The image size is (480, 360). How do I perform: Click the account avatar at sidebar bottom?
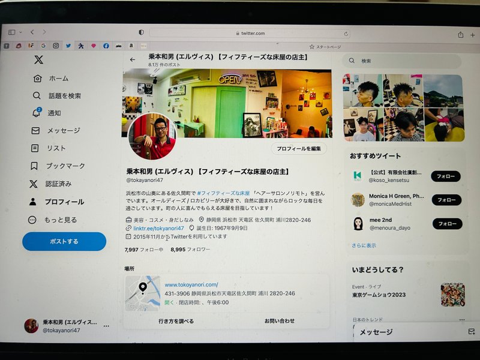point(31,326)
